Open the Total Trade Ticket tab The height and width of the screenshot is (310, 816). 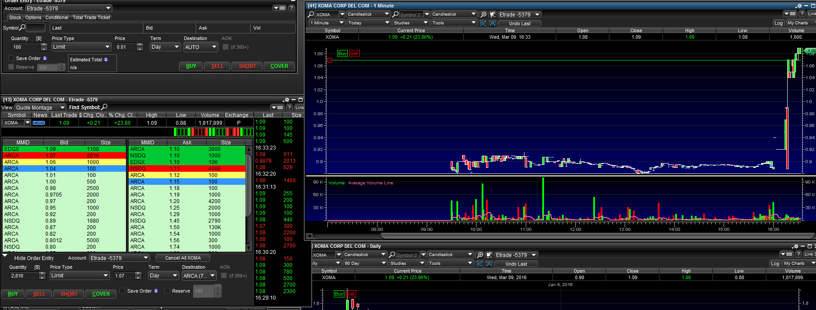[91, 17]
